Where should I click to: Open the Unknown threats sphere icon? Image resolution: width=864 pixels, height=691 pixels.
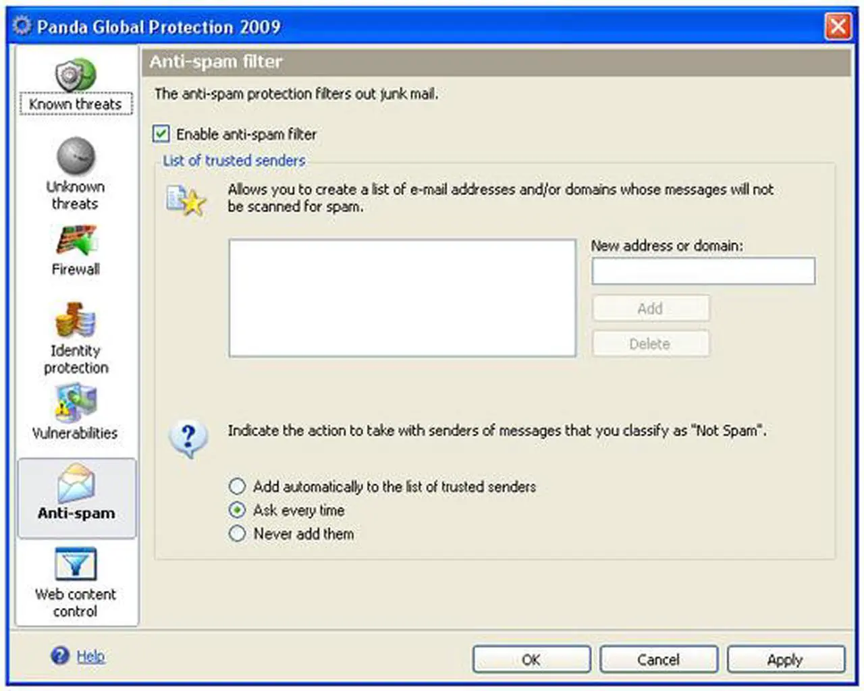click(76, 156)
